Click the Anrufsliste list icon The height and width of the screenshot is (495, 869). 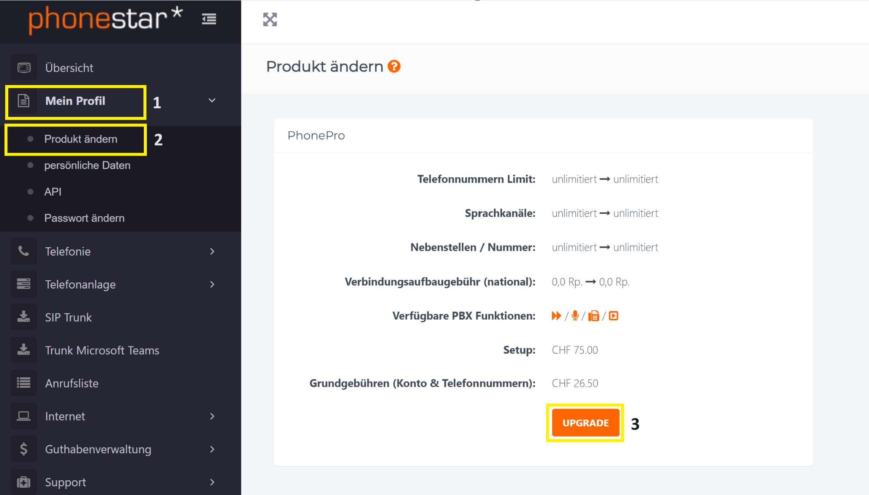pos(23,383)
